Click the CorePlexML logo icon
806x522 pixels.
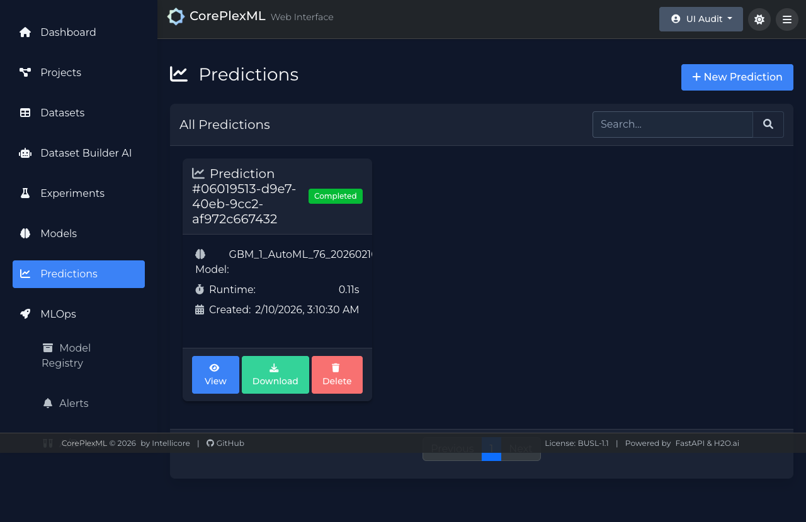(x=176, y=17)
